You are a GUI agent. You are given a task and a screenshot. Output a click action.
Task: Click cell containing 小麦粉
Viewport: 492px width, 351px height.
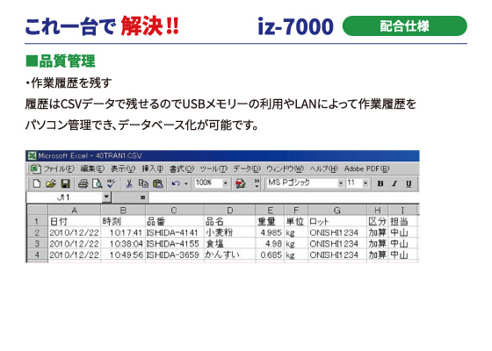tap(229, 233)
